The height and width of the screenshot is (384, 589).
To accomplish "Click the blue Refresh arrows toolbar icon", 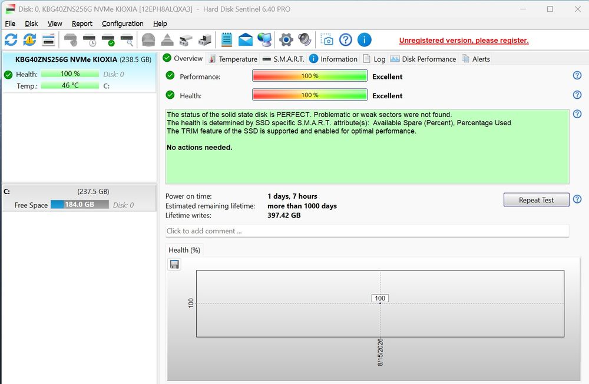I will tap(11, 40).
